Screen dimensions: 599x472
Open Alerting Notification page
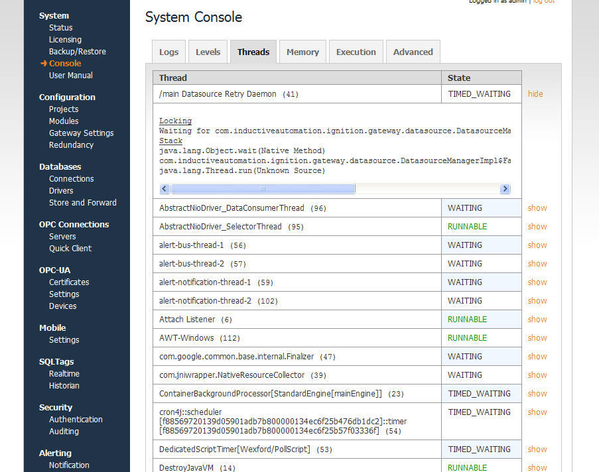69,465
